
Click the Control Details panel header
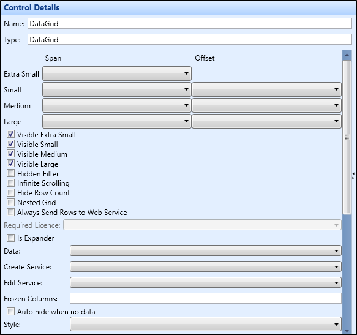tap(178, 8)
